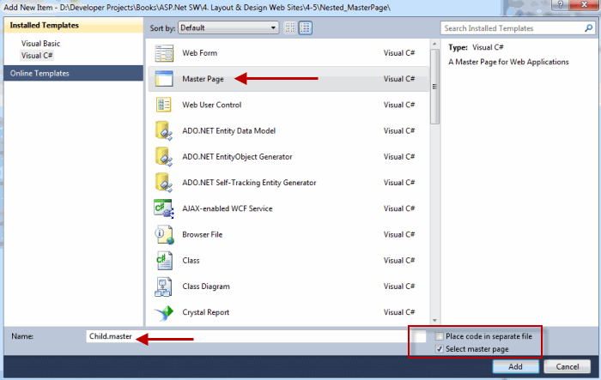Open the Online Templates section
This screenshot has height=380, width=601.
click(73, 73)
